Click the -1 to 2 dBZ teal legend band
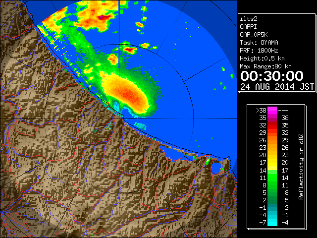 coord(272,208)
